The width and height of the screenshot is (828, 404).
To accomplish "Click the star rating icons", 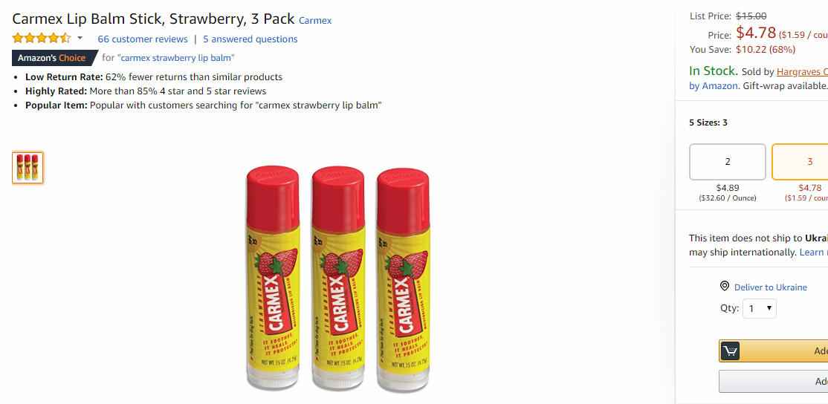I will pyautogui.click(x=41, y=39).
